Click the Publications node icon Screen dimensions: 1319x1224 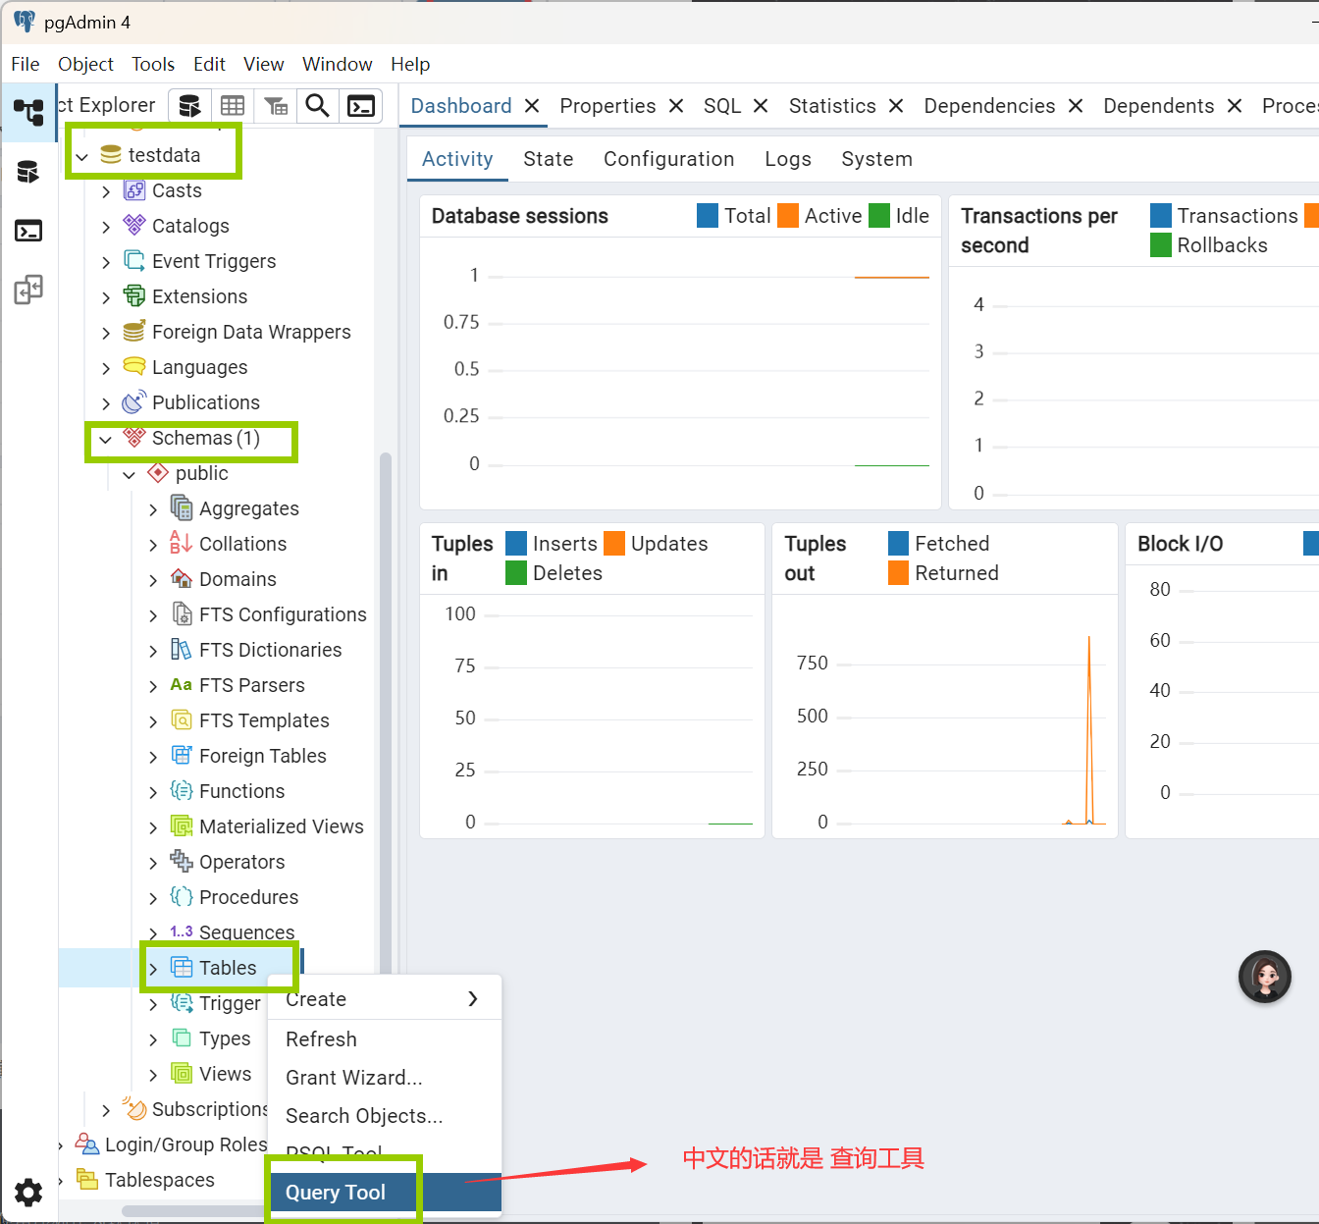coord(134,402)
